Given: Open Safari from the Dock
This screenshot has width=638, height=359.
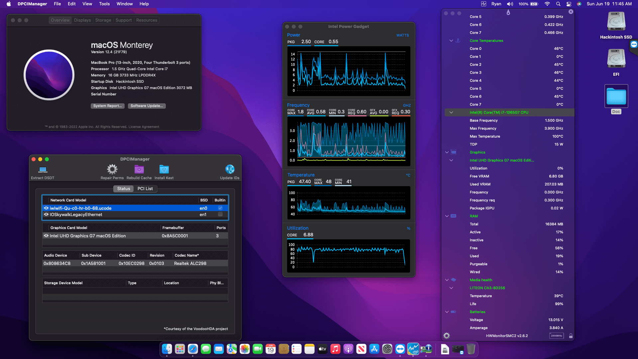Looking at the screenshot, I should point(193,349).
